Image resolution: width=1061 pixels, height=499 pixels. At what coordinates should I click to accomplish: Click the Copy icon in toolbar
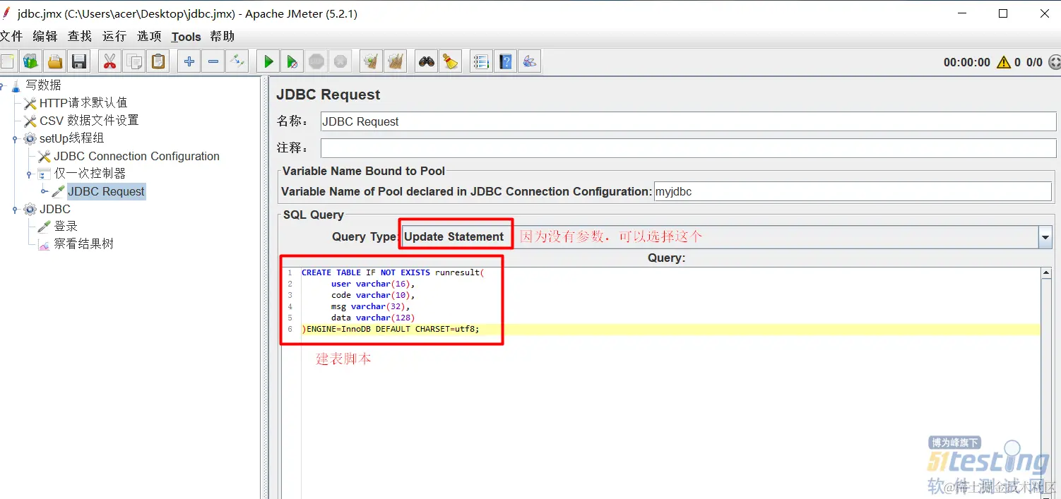pos(134,61)
